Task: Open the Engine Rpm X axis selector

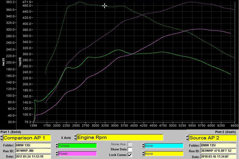Action: (x=120, y=137)
